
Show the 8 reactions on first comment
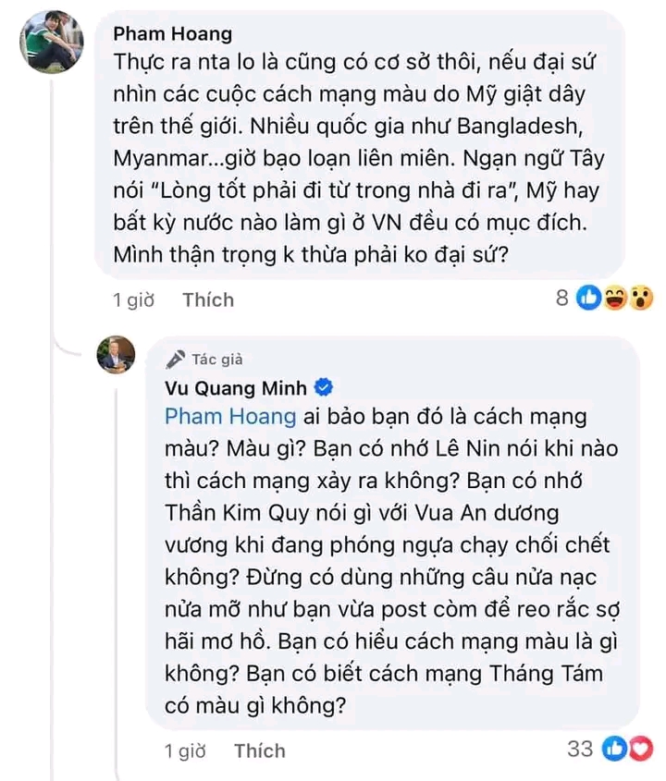[x=561, y=299]
